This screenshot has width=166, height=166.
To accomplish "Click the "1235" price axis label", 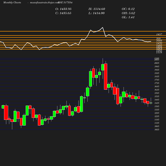I will [x=157, y=116].
